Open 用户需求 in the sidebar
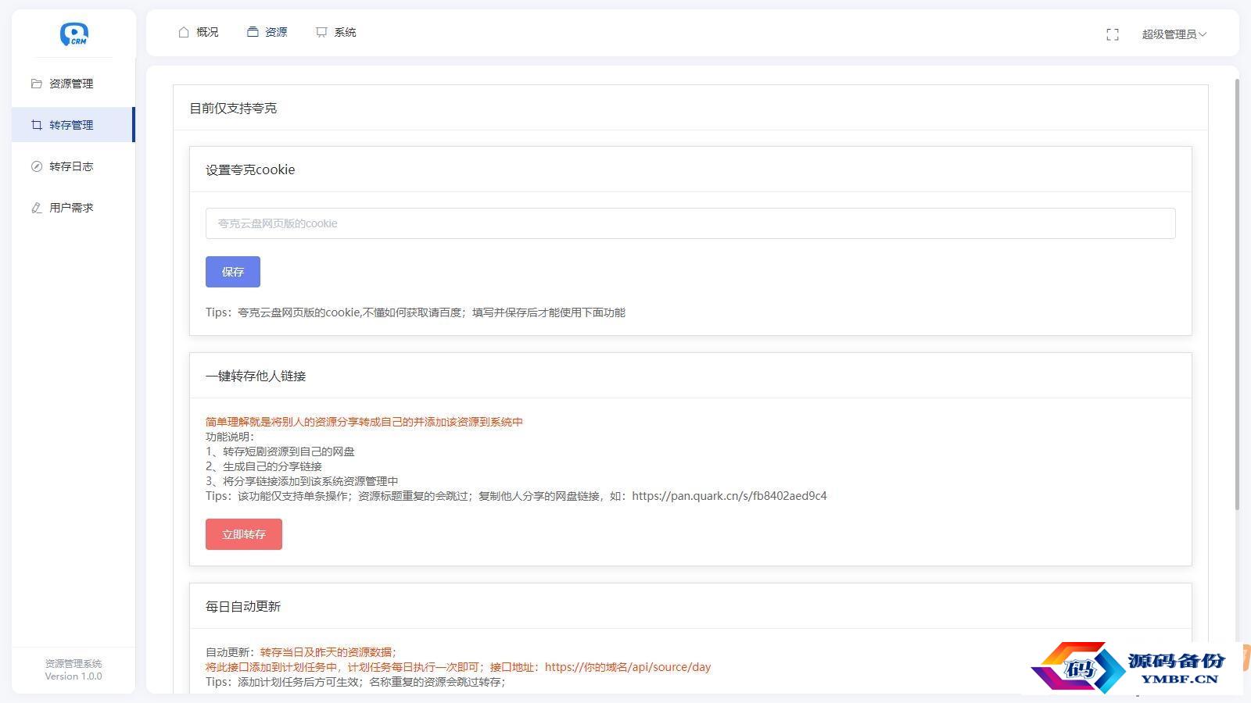1251x703 pixels. pyautogui.click(x=73, y=208)
